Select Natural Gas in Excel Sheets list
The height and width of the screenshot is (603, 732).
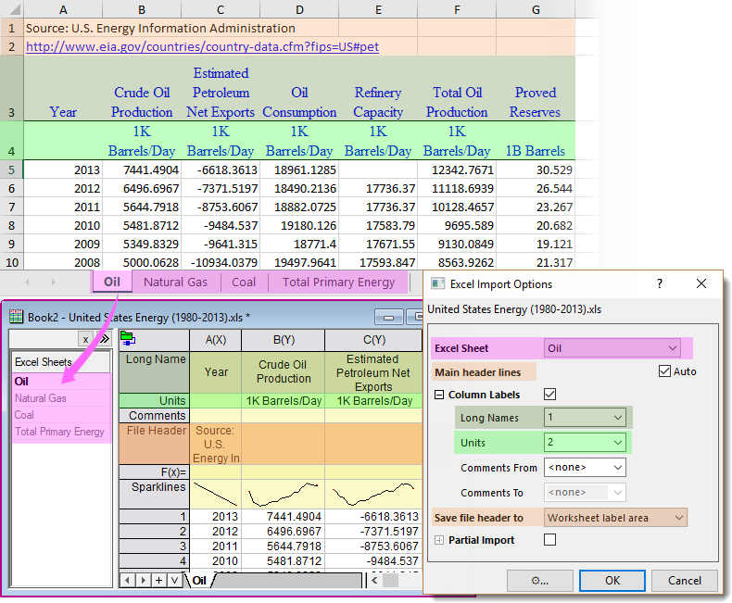tap(61, 398)
